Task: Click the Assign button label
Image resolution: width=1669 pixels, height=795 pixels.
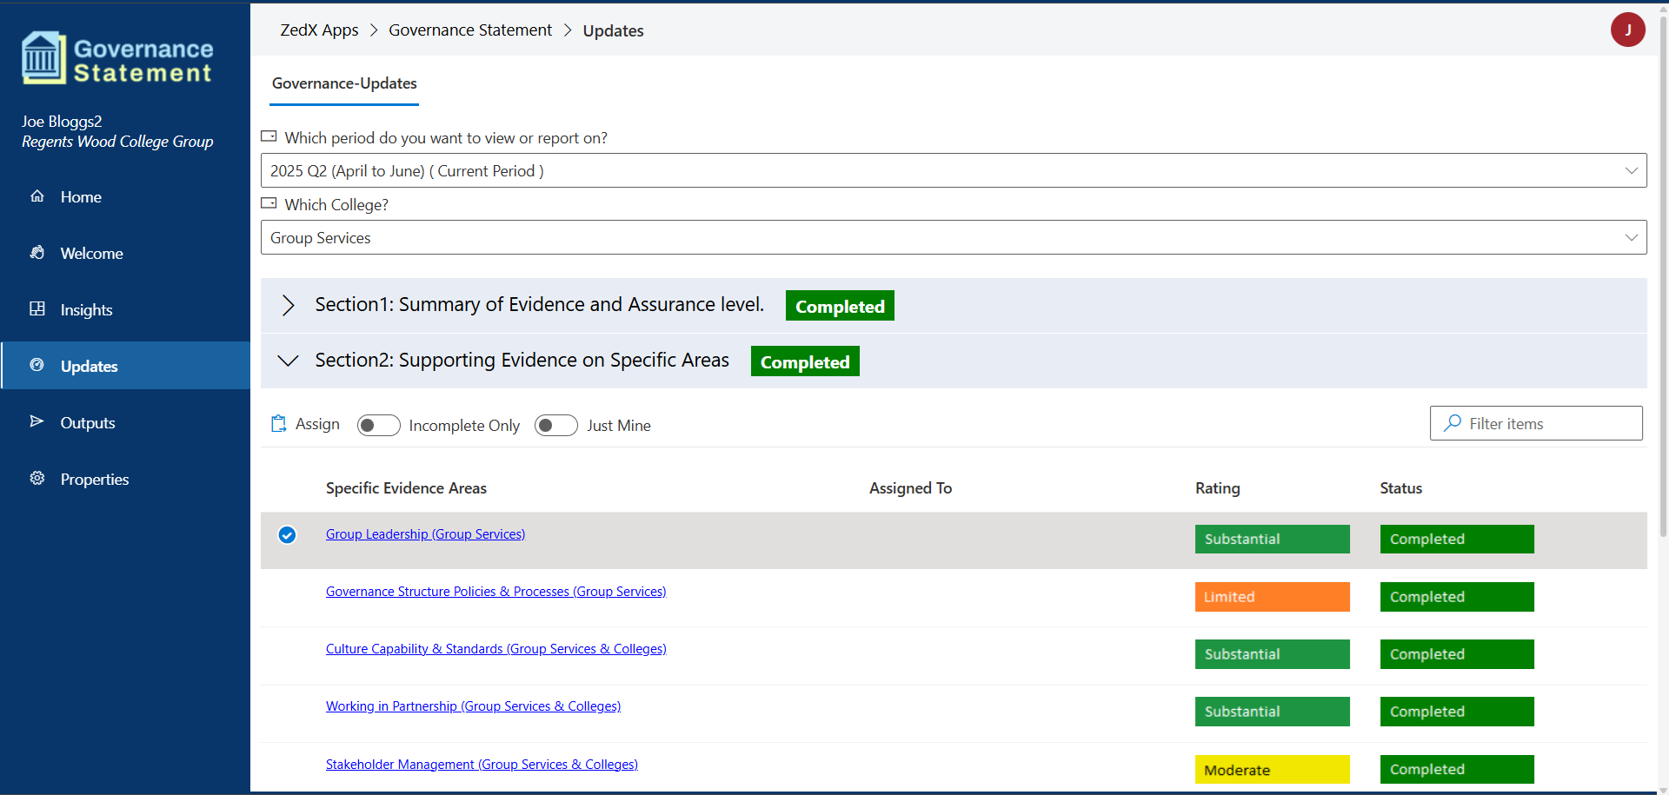Action: coord(317,424)
